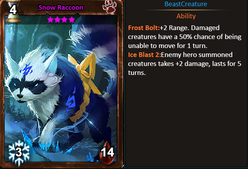The width and height of the screenshot is (248, 169).
Task: Click the BeastCreature type label
Action: tap(186, 4)
